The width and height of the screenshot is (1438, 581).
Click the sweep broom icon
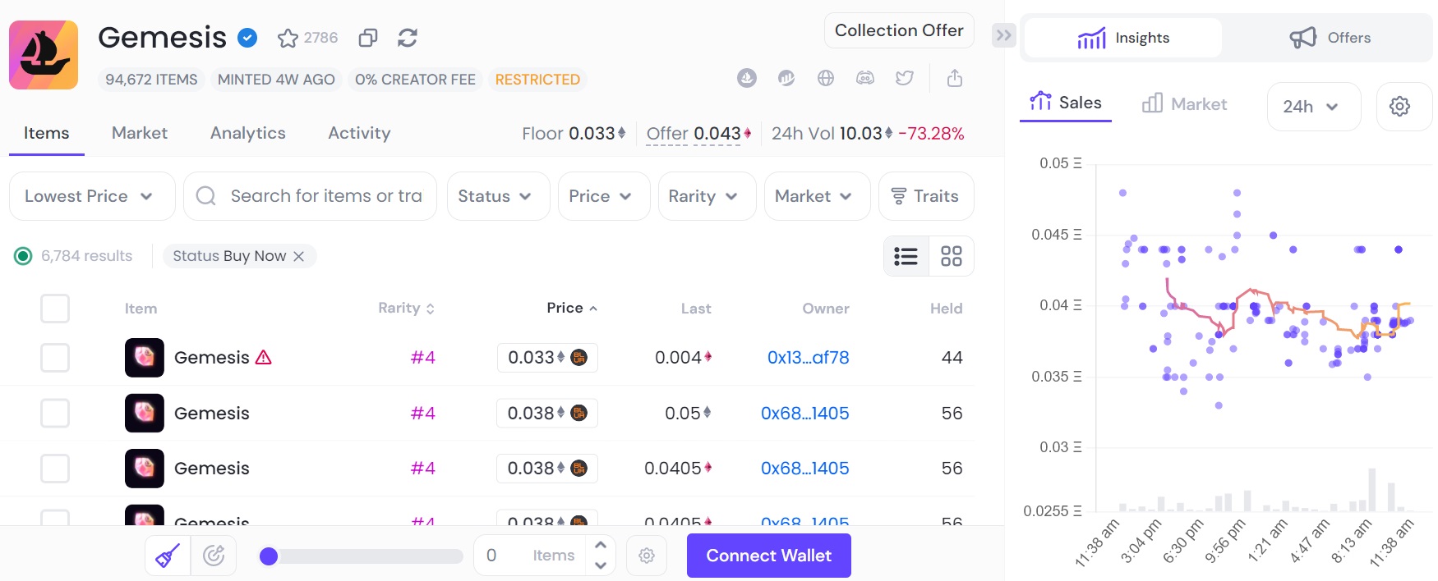[x=168, y=556]
